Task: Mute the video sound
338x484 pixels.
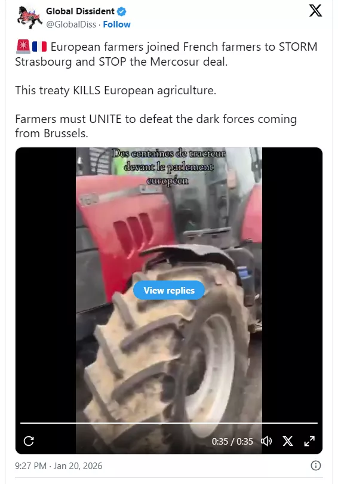Action: [266, 441]
